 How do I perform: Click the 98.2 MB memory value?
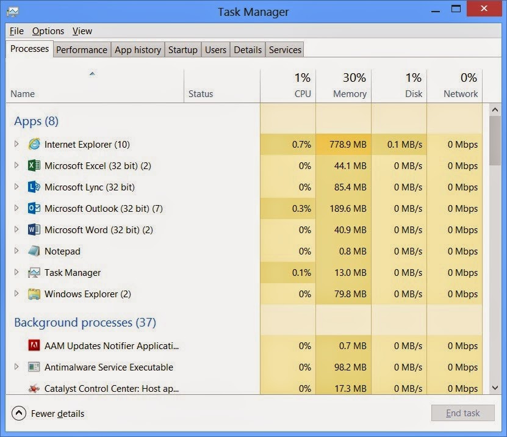point(350,367)
